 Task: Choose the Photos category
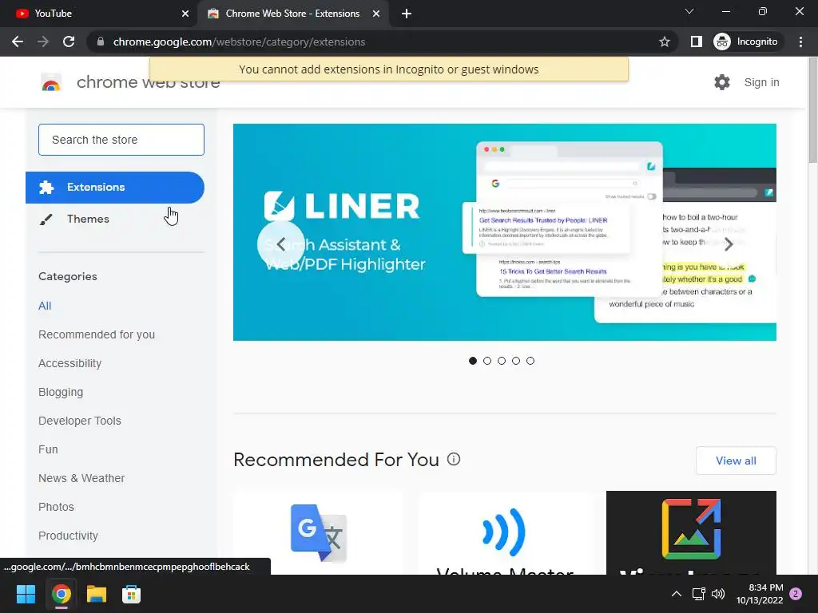click(56, 507)
